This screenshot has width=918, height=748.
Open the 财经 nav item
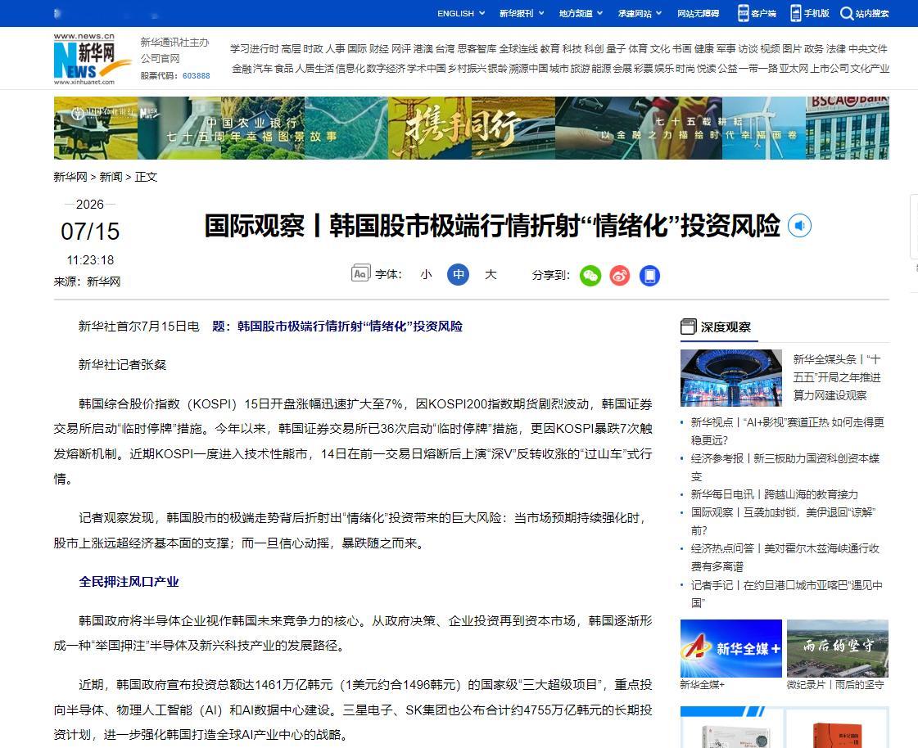[379, 48]
